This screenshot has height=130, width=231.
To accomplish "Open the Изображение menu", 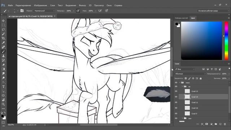I will point(40,5).
